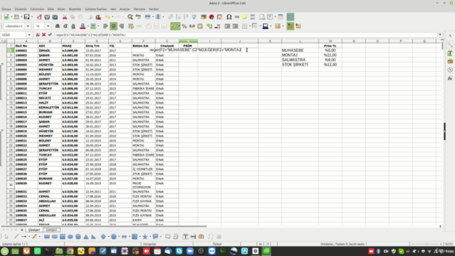Toggle italic formatting
This screenshot has width=455, height=256.
click(x=65, y=26)
